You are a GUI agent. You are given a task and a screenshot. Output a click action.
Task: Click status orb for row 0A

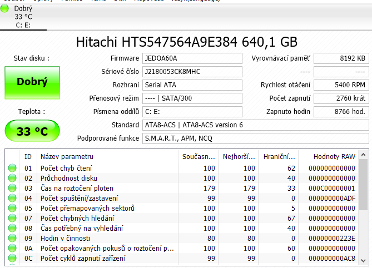point(12,248)
